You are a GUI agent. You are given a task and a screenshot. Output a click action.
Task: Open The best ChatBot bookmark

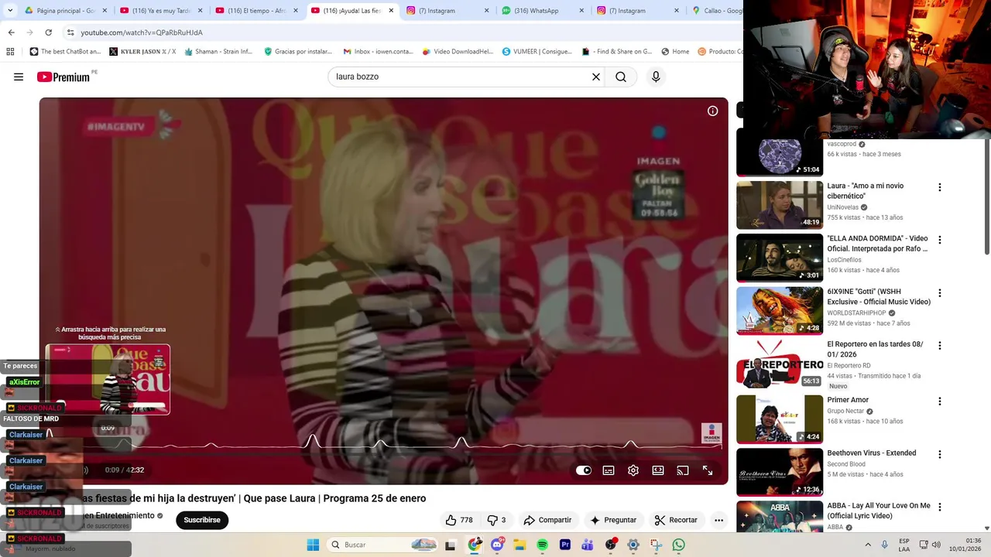click(x=65, y=52)
